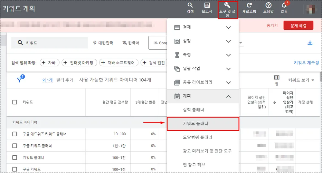
Task: Click the 계정 상태 column header
Action: 305,102
